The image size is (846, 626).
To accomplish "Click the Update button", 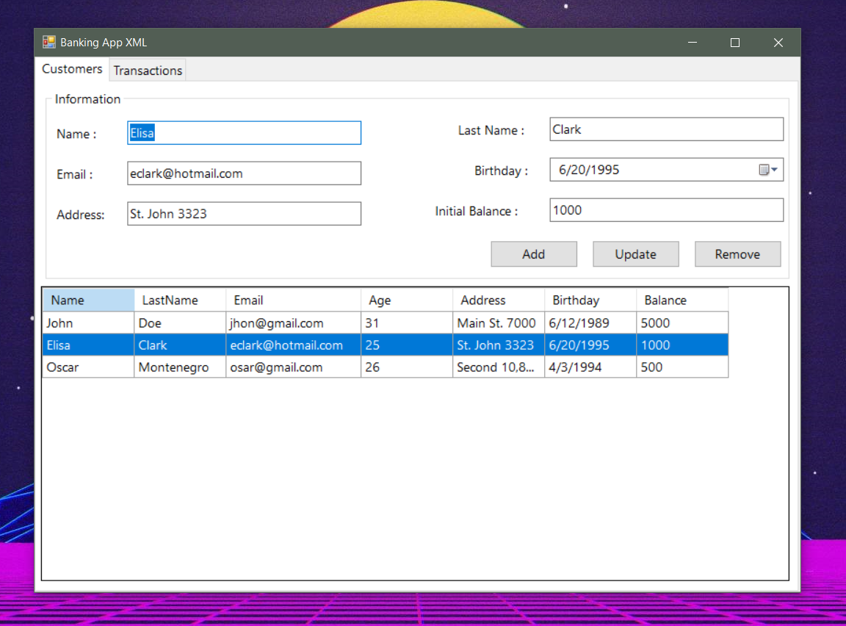I will [635, 254].
